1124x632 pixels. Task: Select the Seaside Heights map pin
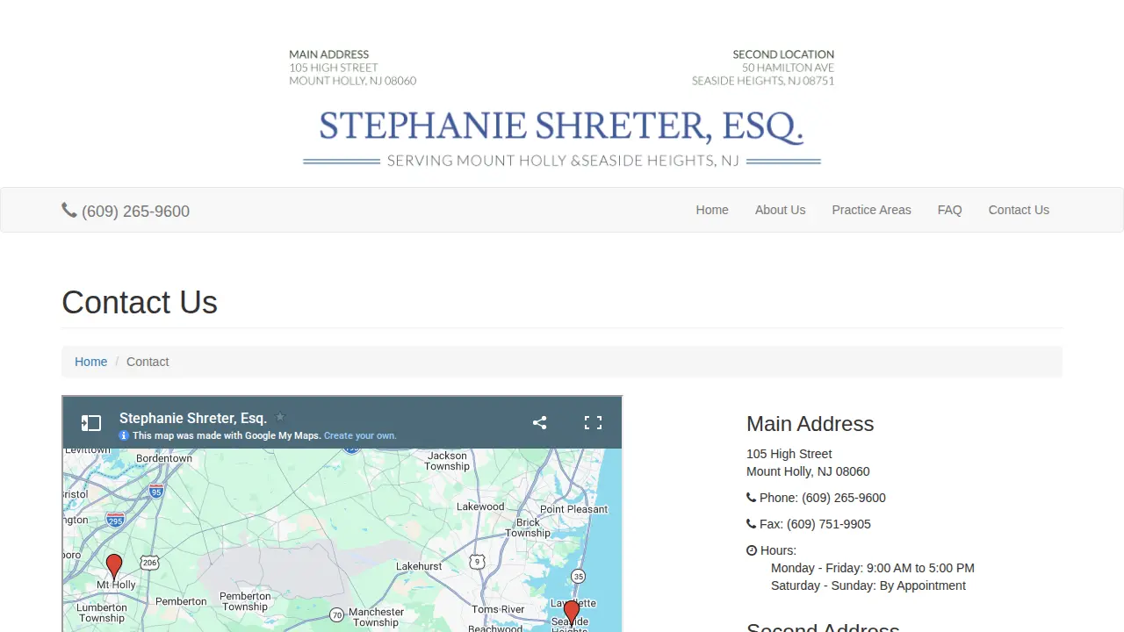572,613
